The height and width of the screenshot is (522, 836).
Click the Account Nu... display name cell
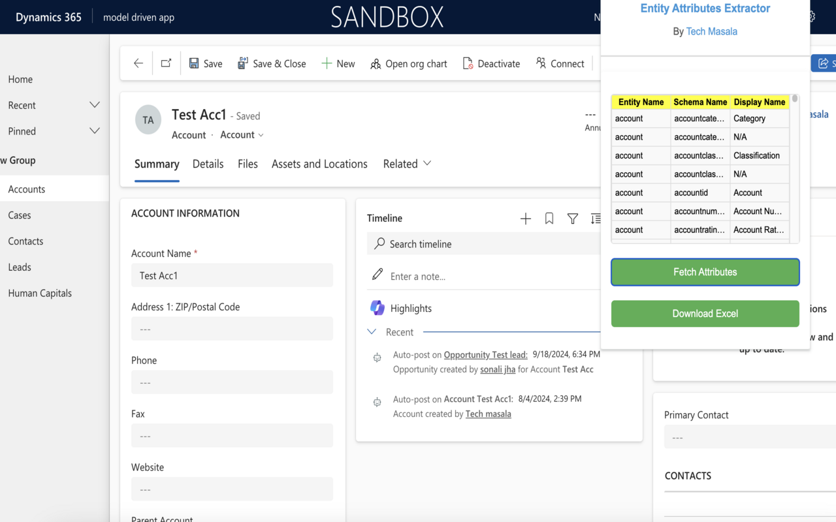pos(760,211)
